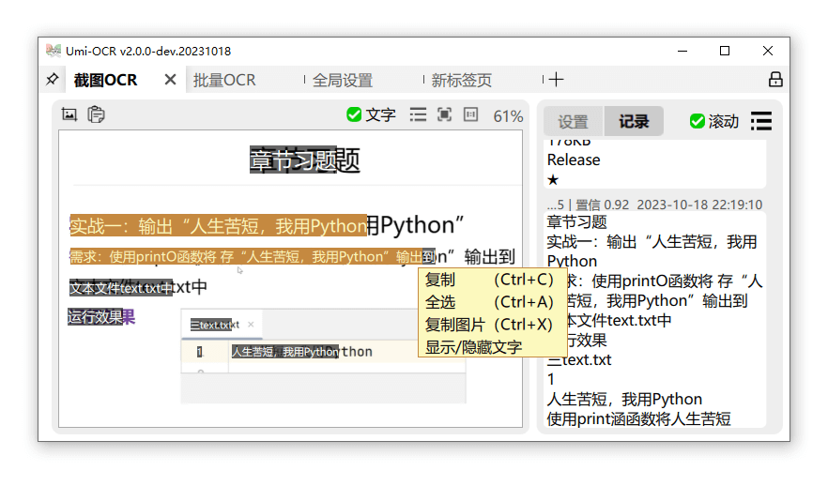Viewport: 828px width, 486px height.
Task: Click the 1:1 actual size icon
Action: (470, 114)
